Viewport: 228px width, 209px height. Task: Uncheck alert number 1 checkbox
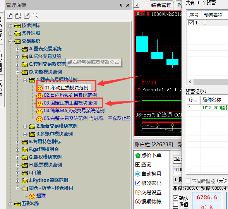click(191, 23)
